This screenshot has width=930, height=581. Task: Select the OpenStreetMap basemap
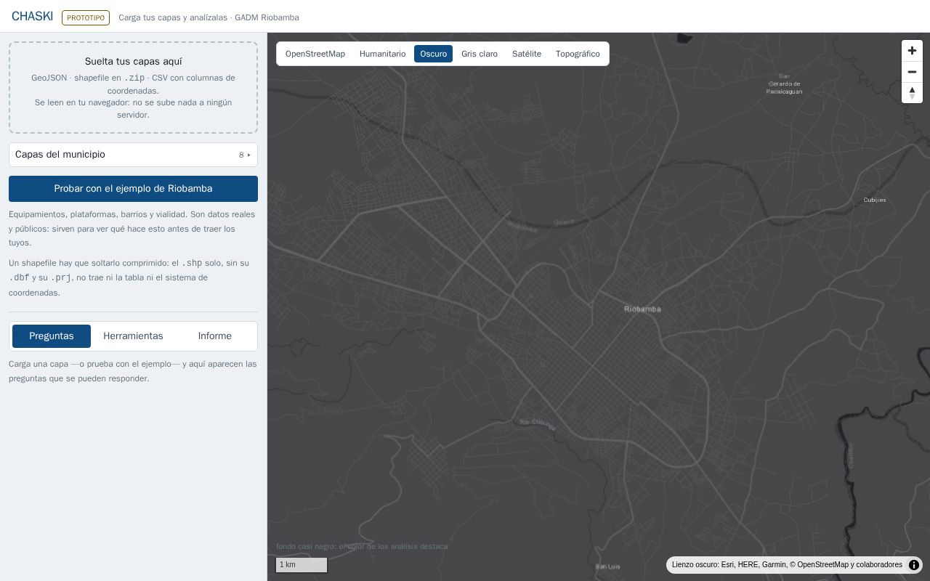pos(315,54)
